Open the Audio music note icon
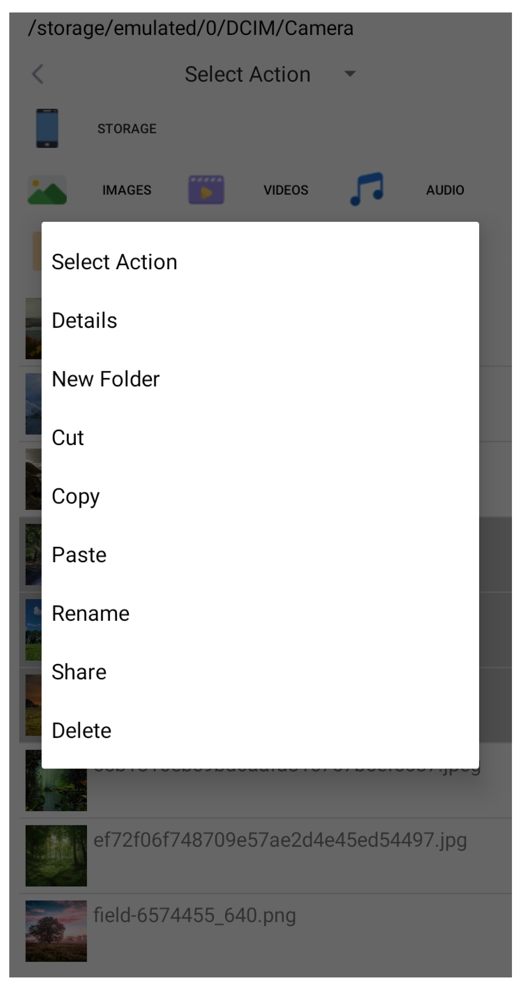The image size is (523, 991). (x=367, y=189)
